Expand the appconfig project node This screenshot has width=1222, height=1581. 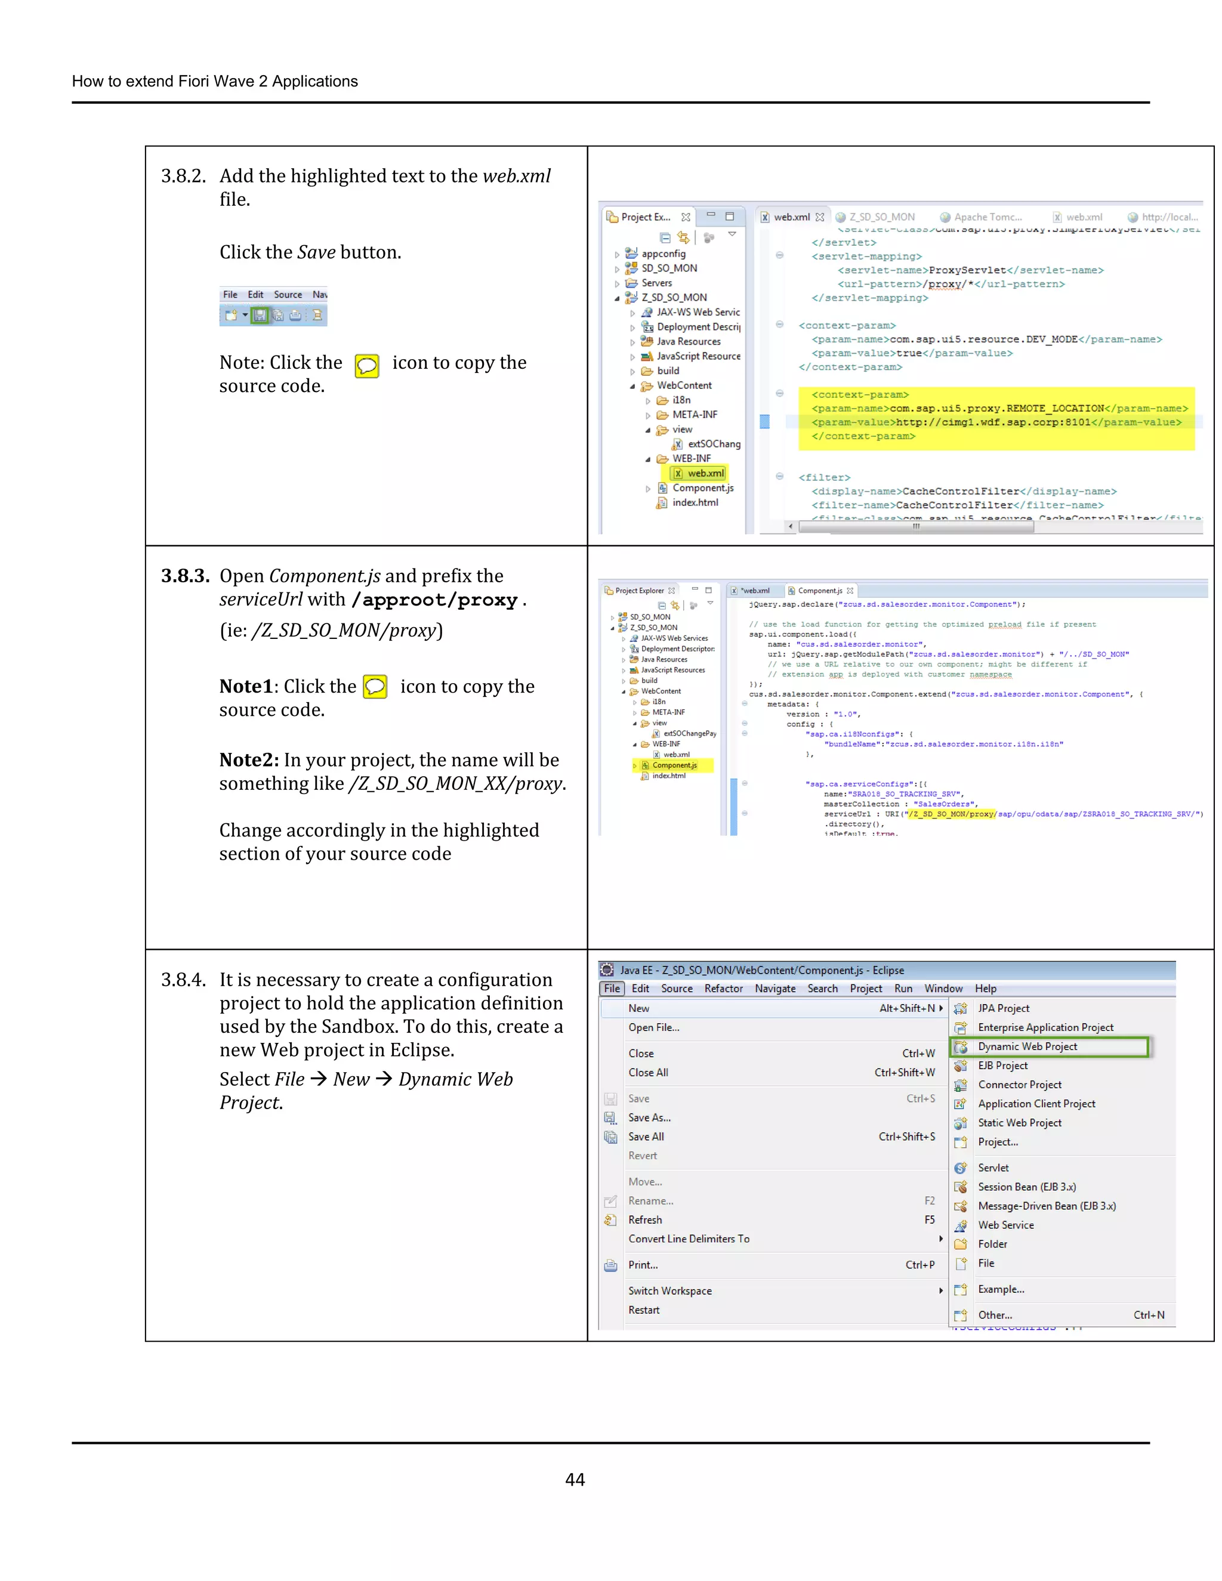tap(617, 254)
